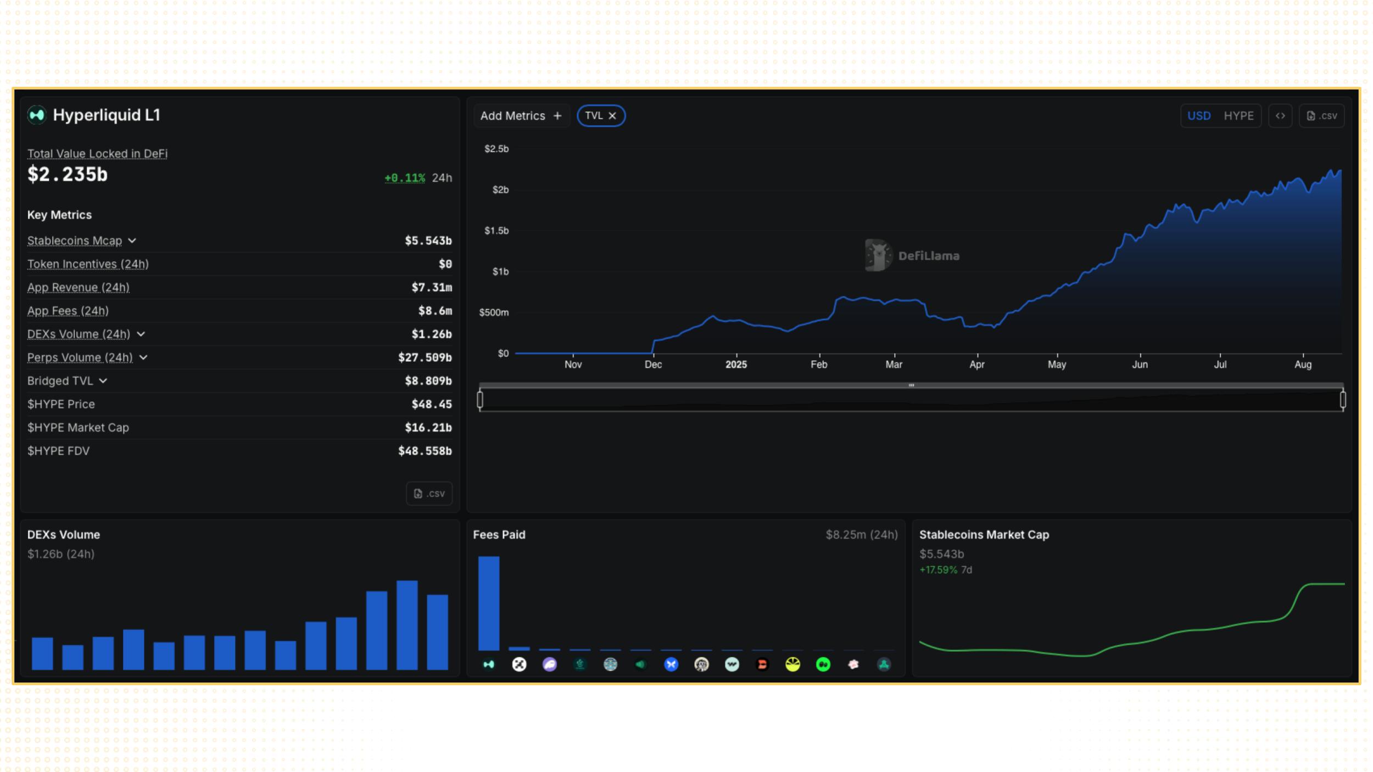Click the DEXs Volume card heading

pyautogui.click(x=64, y=535)
